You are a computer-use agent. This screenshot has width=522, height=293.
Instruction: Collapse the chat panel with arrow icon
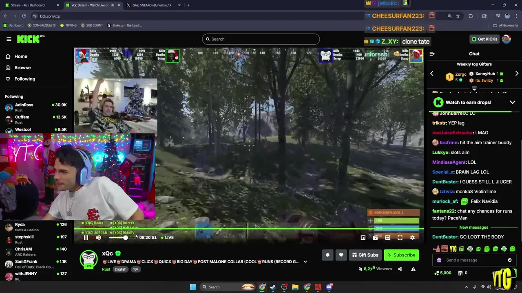(x=432, y=54)
